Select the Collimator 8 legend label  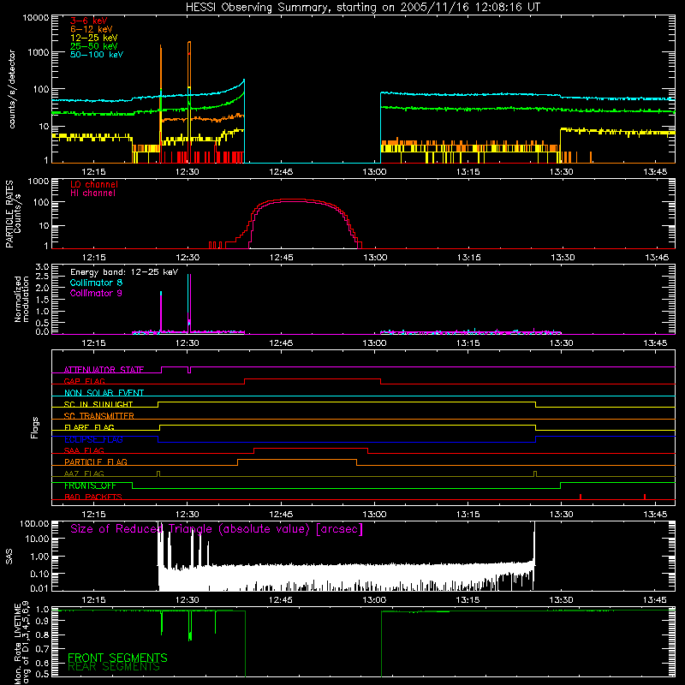click(96, 283)
